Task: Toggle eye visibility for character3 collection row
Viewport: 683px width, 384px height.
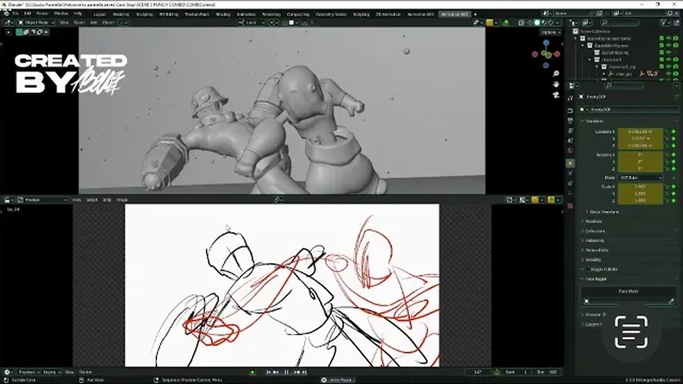Action: tap(669, 60)
